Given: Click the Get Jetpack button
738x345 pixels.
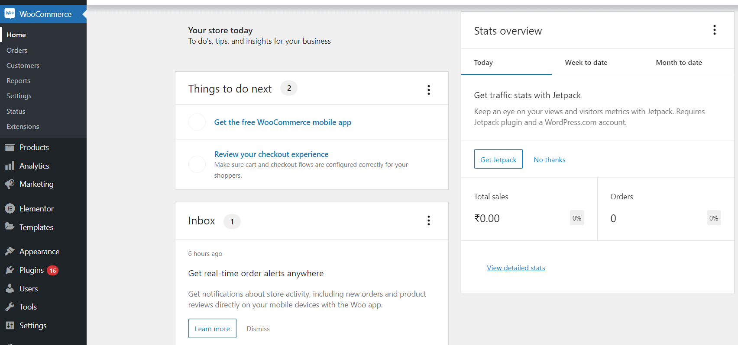Looking at the screenshot, I should pos(498,159).
